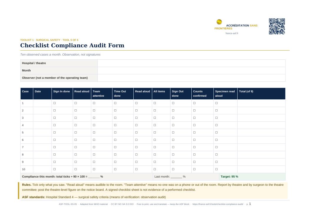
Task: Tick Sign Out done for case 5
Action: click(173, 133)
